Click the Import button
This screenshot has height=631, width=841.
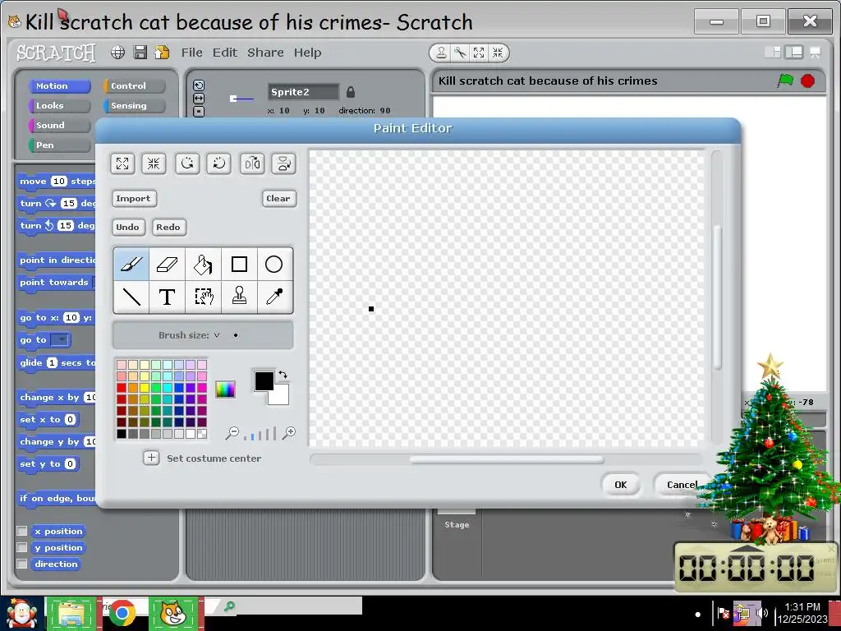[134, 199]
